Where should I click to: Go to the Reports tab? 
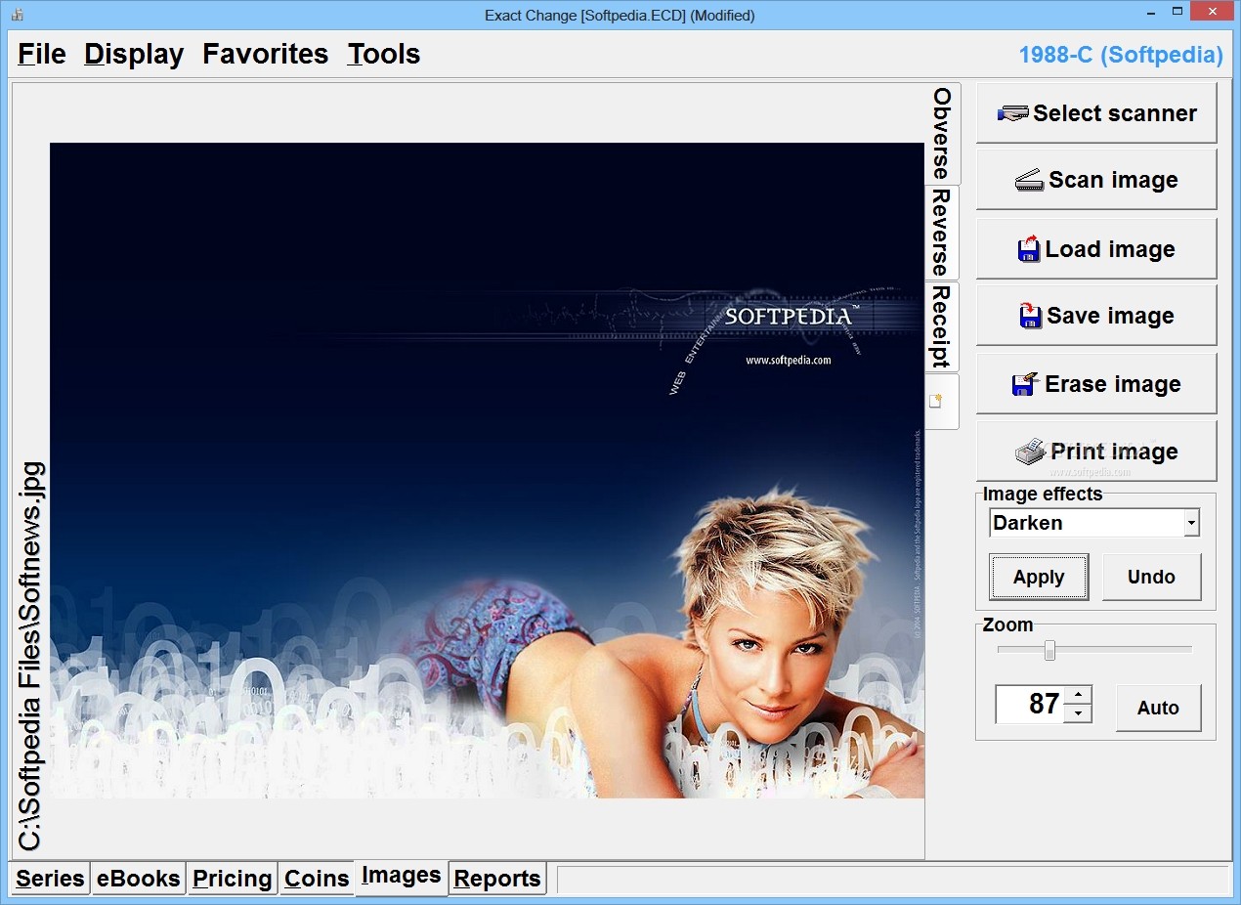[497, 879]
